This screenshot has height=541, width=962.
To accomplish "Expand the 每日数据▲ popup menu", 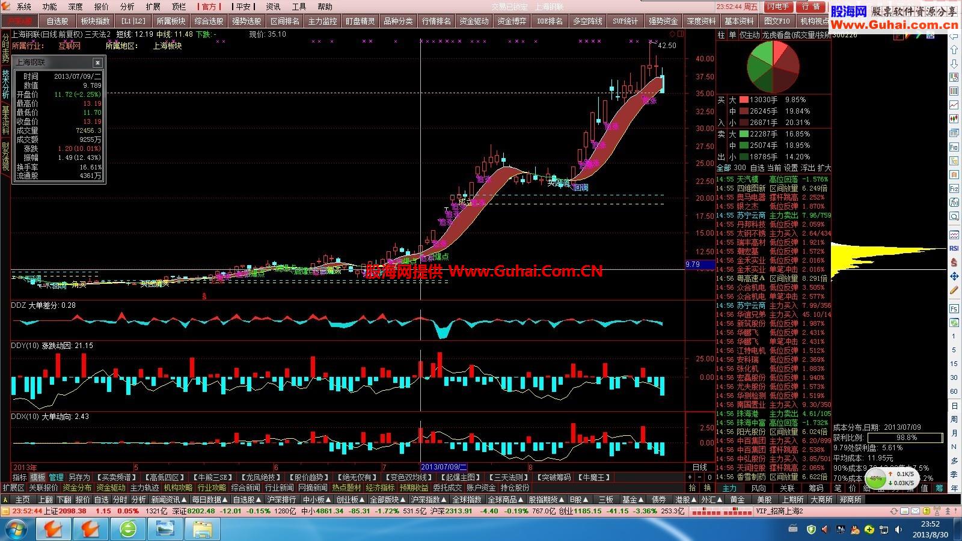I will (x=209, y=500).
